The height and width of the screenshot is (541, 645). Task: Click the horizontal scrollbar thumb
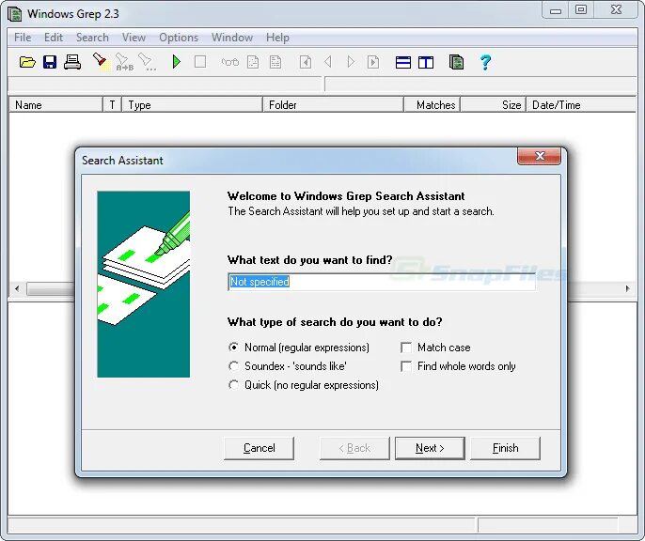click(51, 288)
